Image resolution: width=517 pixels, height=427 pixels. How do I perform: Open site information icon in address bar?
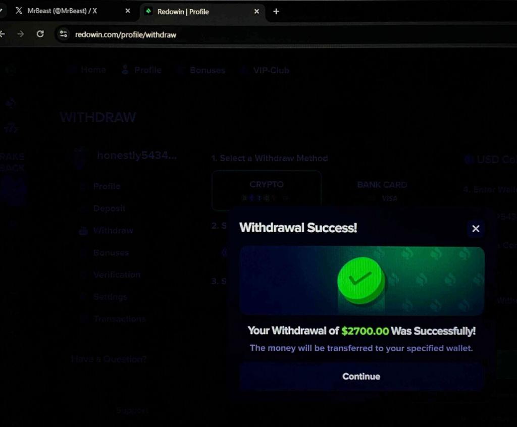point(63,34)
